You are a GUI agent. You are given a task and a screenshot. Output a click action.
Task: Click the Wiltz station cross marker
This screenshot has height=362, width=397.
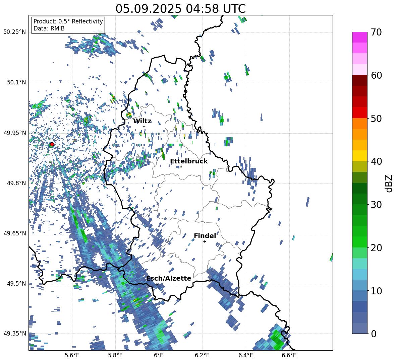pyautogui.click(x=144, y=127)
